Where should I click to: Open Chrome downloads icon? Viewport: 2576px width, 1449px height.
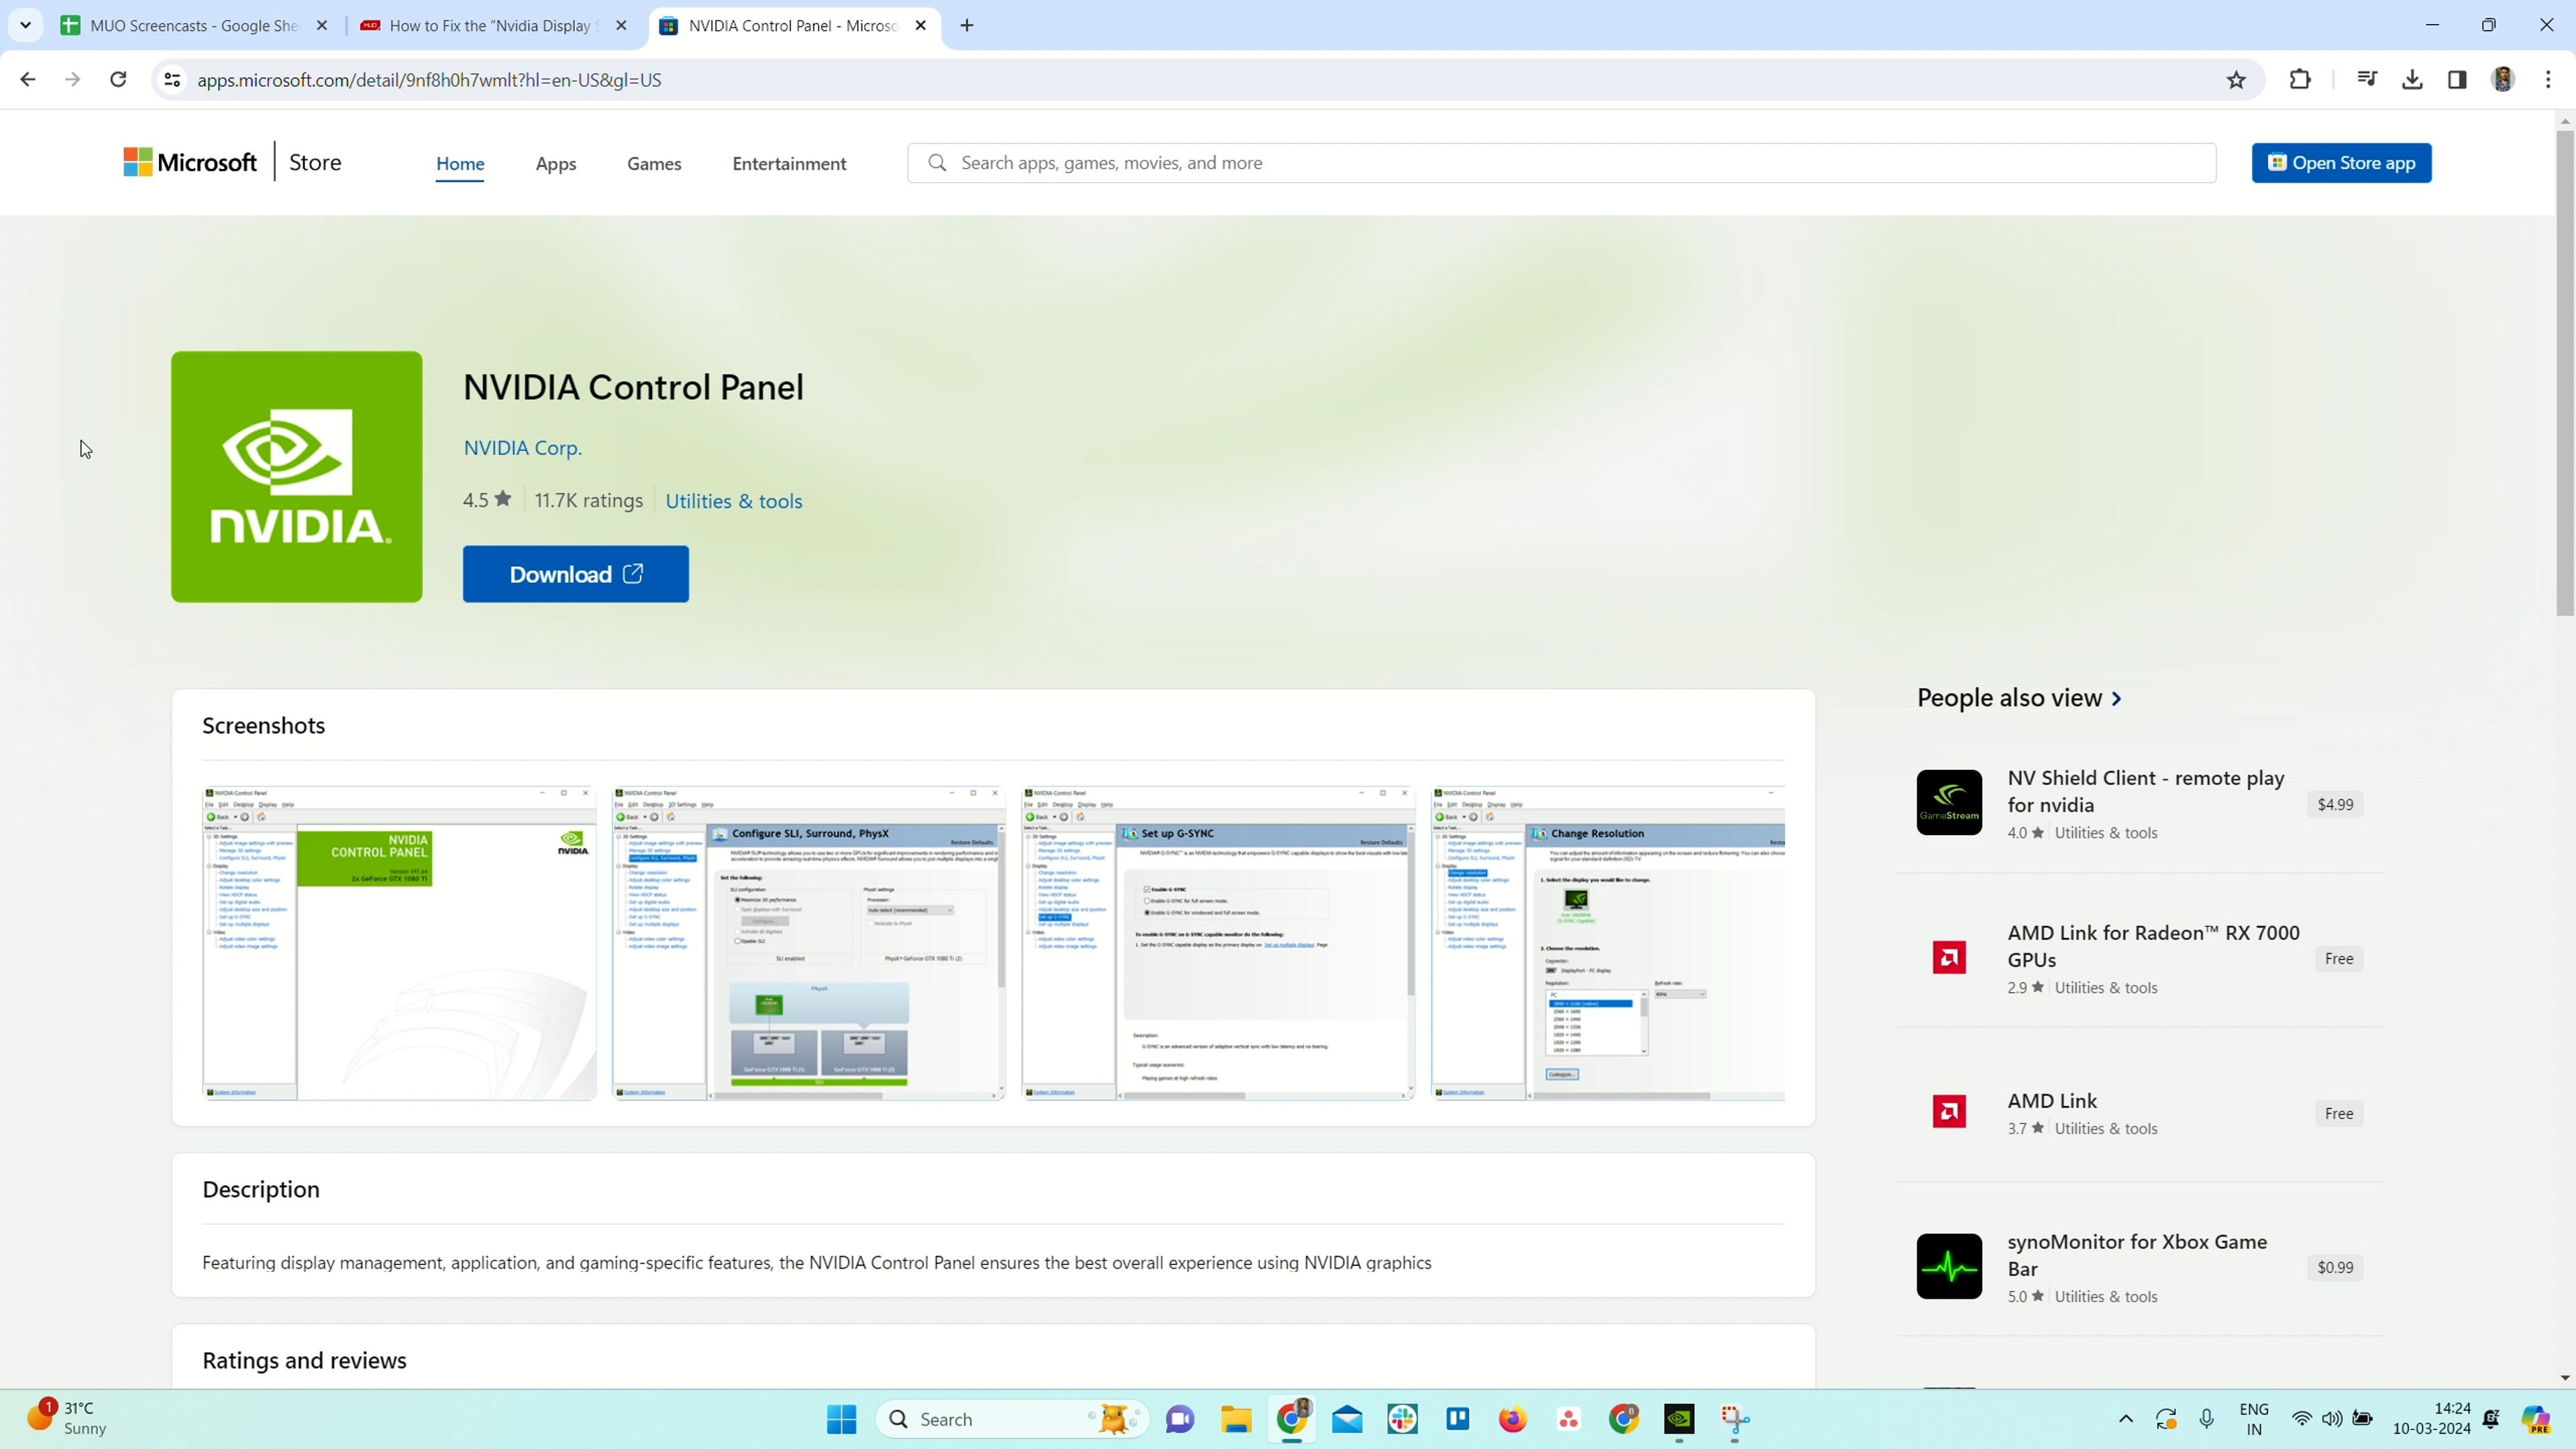point(2412,80)
